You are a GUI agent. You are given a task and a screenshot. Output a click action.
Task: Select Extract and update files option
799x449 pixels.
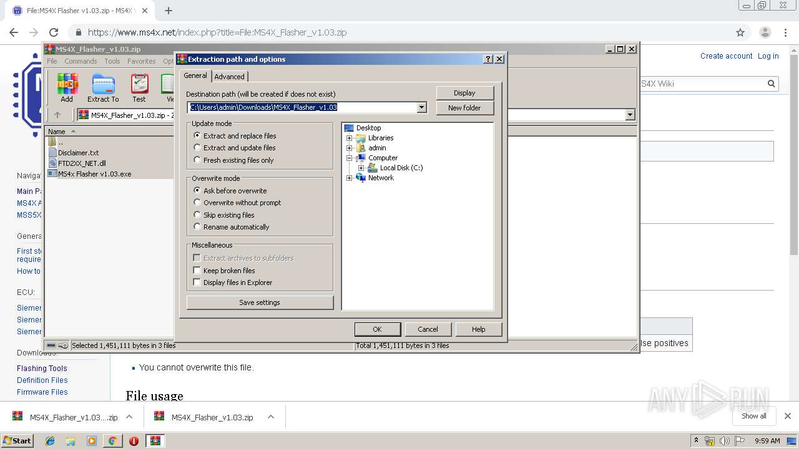coord(235,148)
